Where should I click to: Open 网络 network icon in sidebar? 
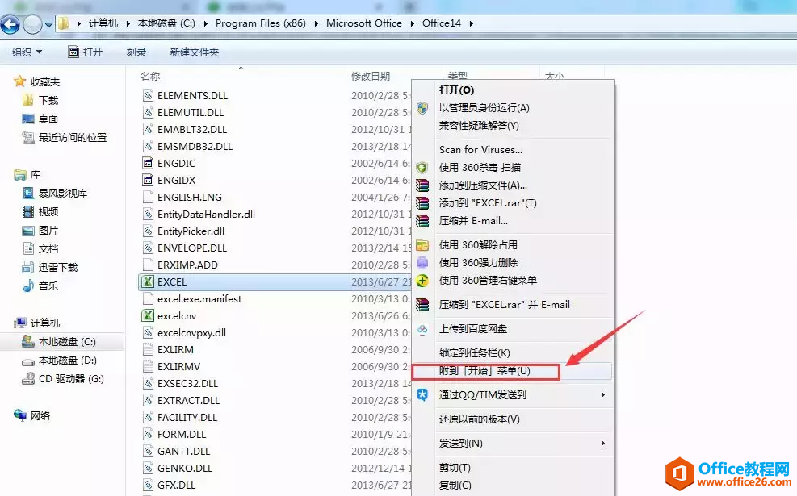click(x=20, y=415)
